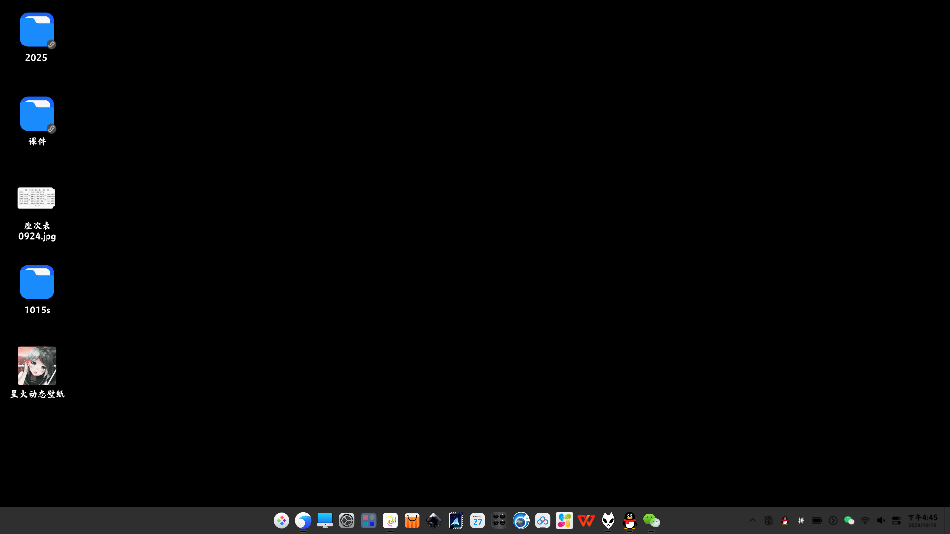
Task: Select the 1015s folder on the desktop
Action: click(x=37, y=290)
